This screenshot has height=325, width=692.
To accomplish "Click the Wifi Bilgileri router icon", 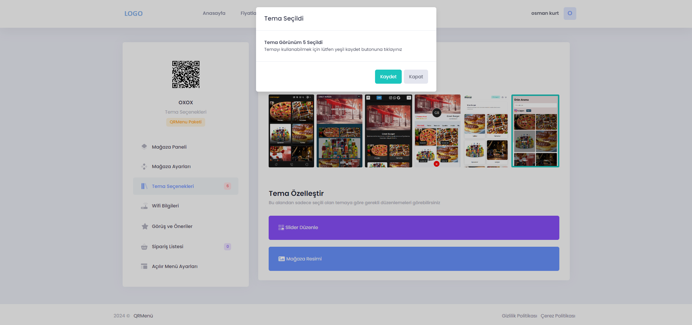I will 144,206.
